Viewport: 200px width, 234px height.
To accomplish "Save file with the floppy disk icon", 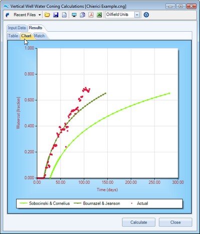I will [56, 15].
